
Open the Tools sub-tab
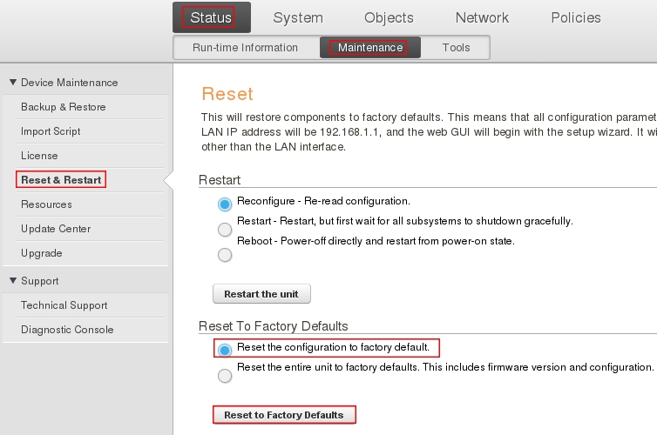(x=456, y=48)
